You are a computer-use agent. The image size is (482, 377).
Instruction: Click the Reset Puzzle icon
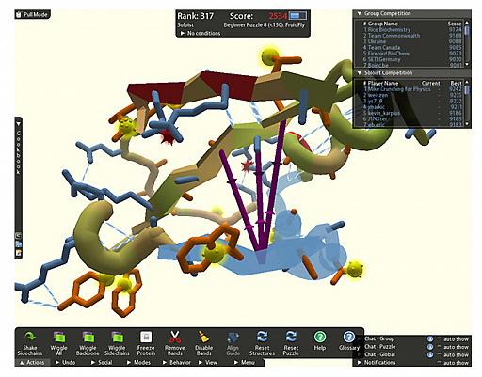click(291, 337)
